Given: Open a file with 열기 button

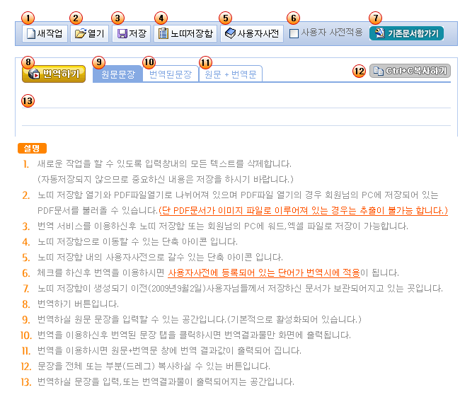Looking at the screenshot, I should (x=89, y=33).
